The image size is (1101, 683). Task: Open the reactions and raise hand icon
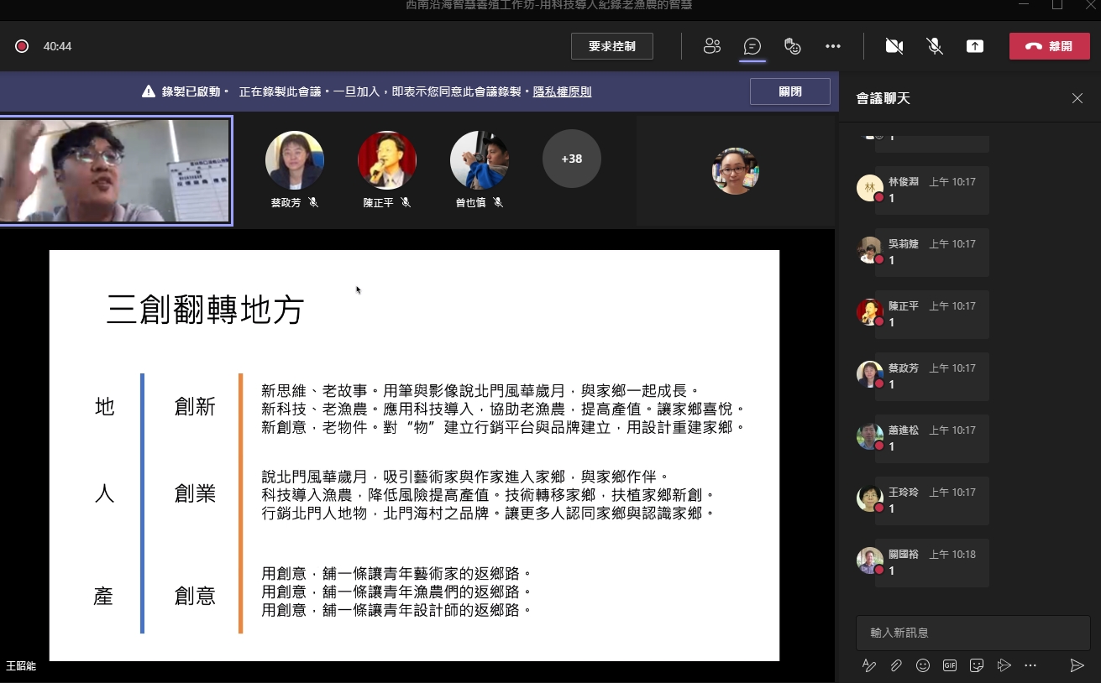(x=792, y=46)
